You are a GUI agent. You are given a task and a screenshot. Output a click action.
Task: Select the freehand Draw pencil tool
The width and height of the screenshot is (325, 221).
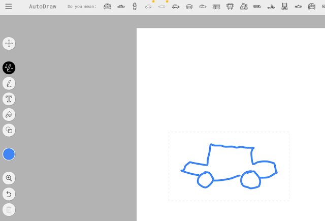(9, 83)
